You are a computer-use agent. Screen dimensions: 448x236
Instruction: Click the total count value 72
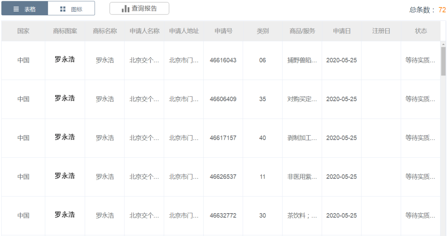click(442, 10)
